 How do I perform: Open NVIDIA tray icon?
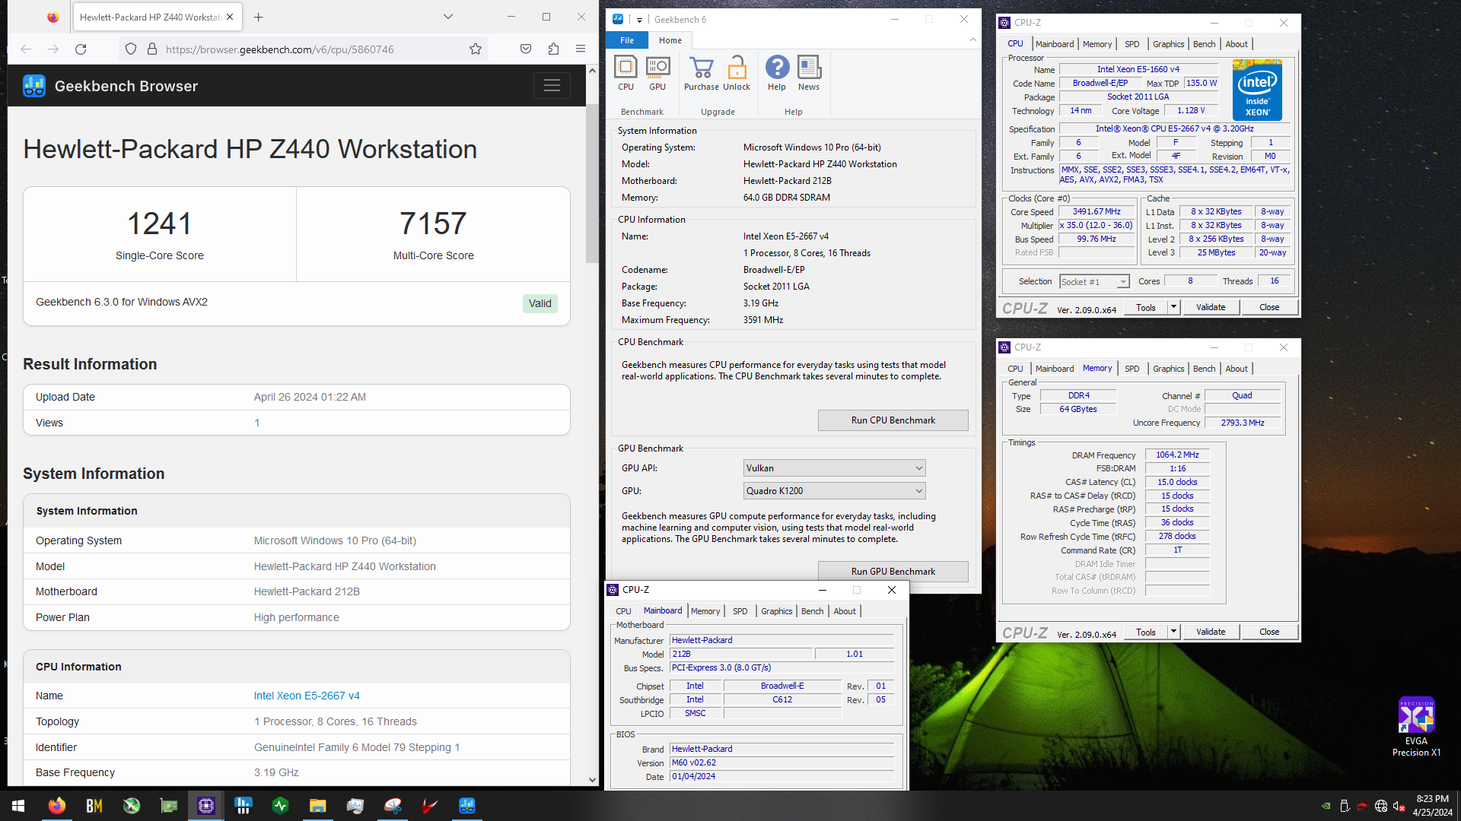tap(1326, 806)
